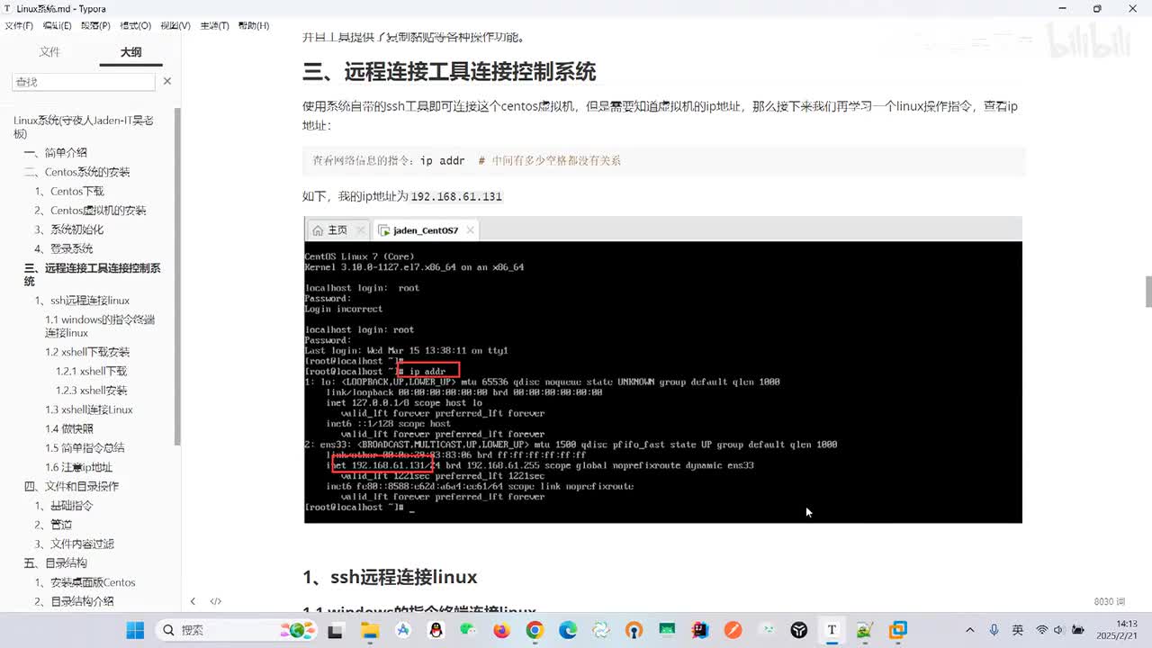Jump to 1.2.1 xshell下载
The width and height of the screenshot is (1152, 648).
coord(91,371)
